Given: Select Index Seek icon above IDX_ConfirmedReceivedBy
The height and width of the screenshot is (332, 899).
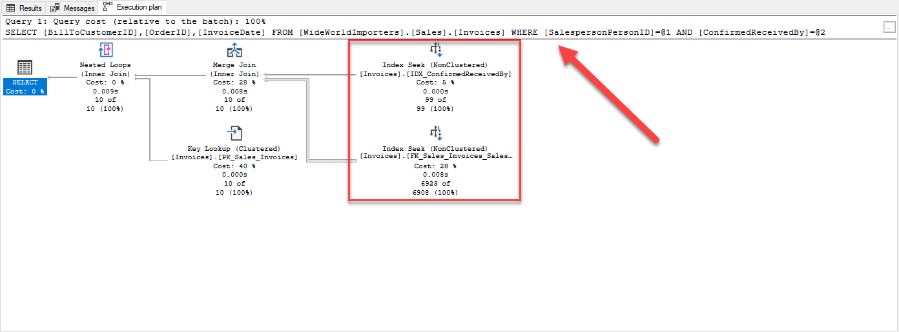Looking at the screenshot, I should pos(435,50).
